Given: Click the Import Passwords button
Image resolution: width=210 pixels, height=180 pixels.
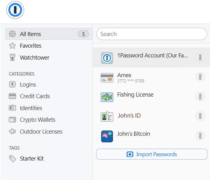Looking at the screenshot, I should pos(152,154).
